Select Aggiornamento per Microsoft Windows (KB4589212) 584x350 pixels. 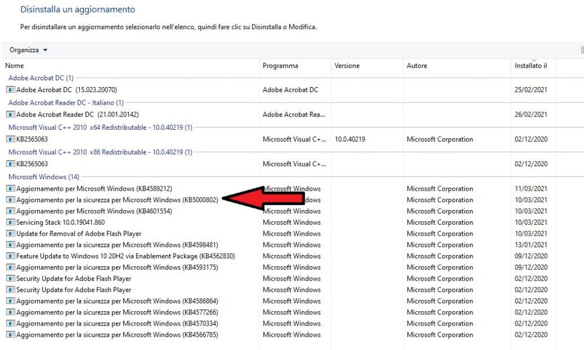pyautogui.click(x=94, y=189)
